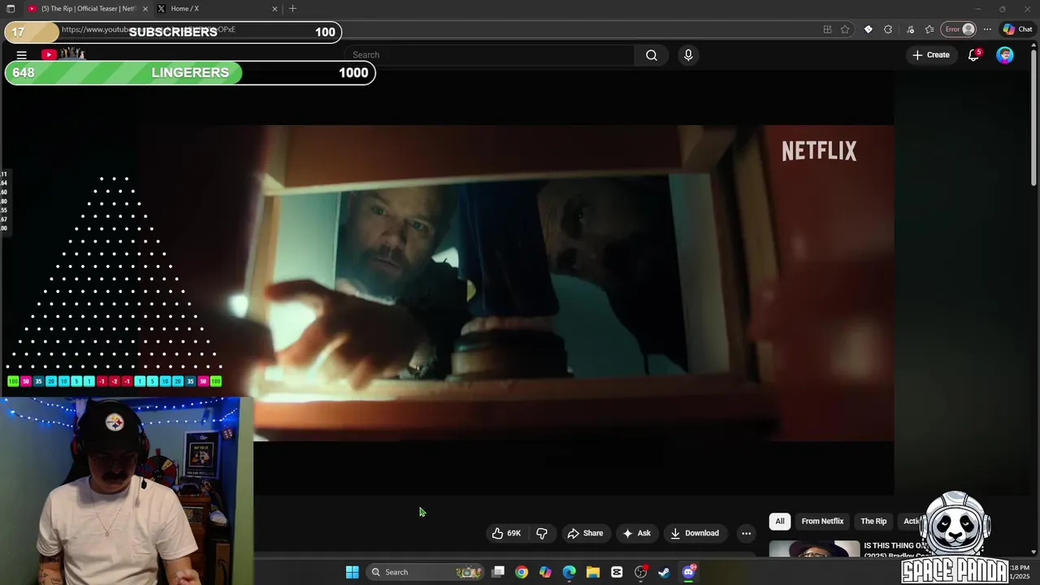Add a new browser tab

pos(292,9)
